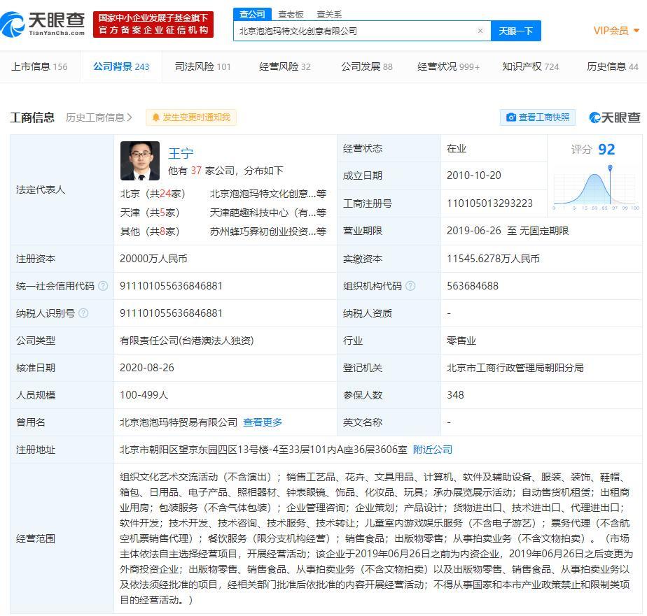Open legal representative 王宁 link
This screenshot has width=647, height=616.
(x=181, y=153)
